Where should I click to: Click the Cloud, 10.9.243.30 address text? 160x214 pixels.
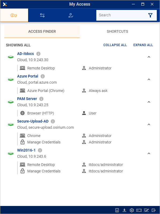point(33,60)
